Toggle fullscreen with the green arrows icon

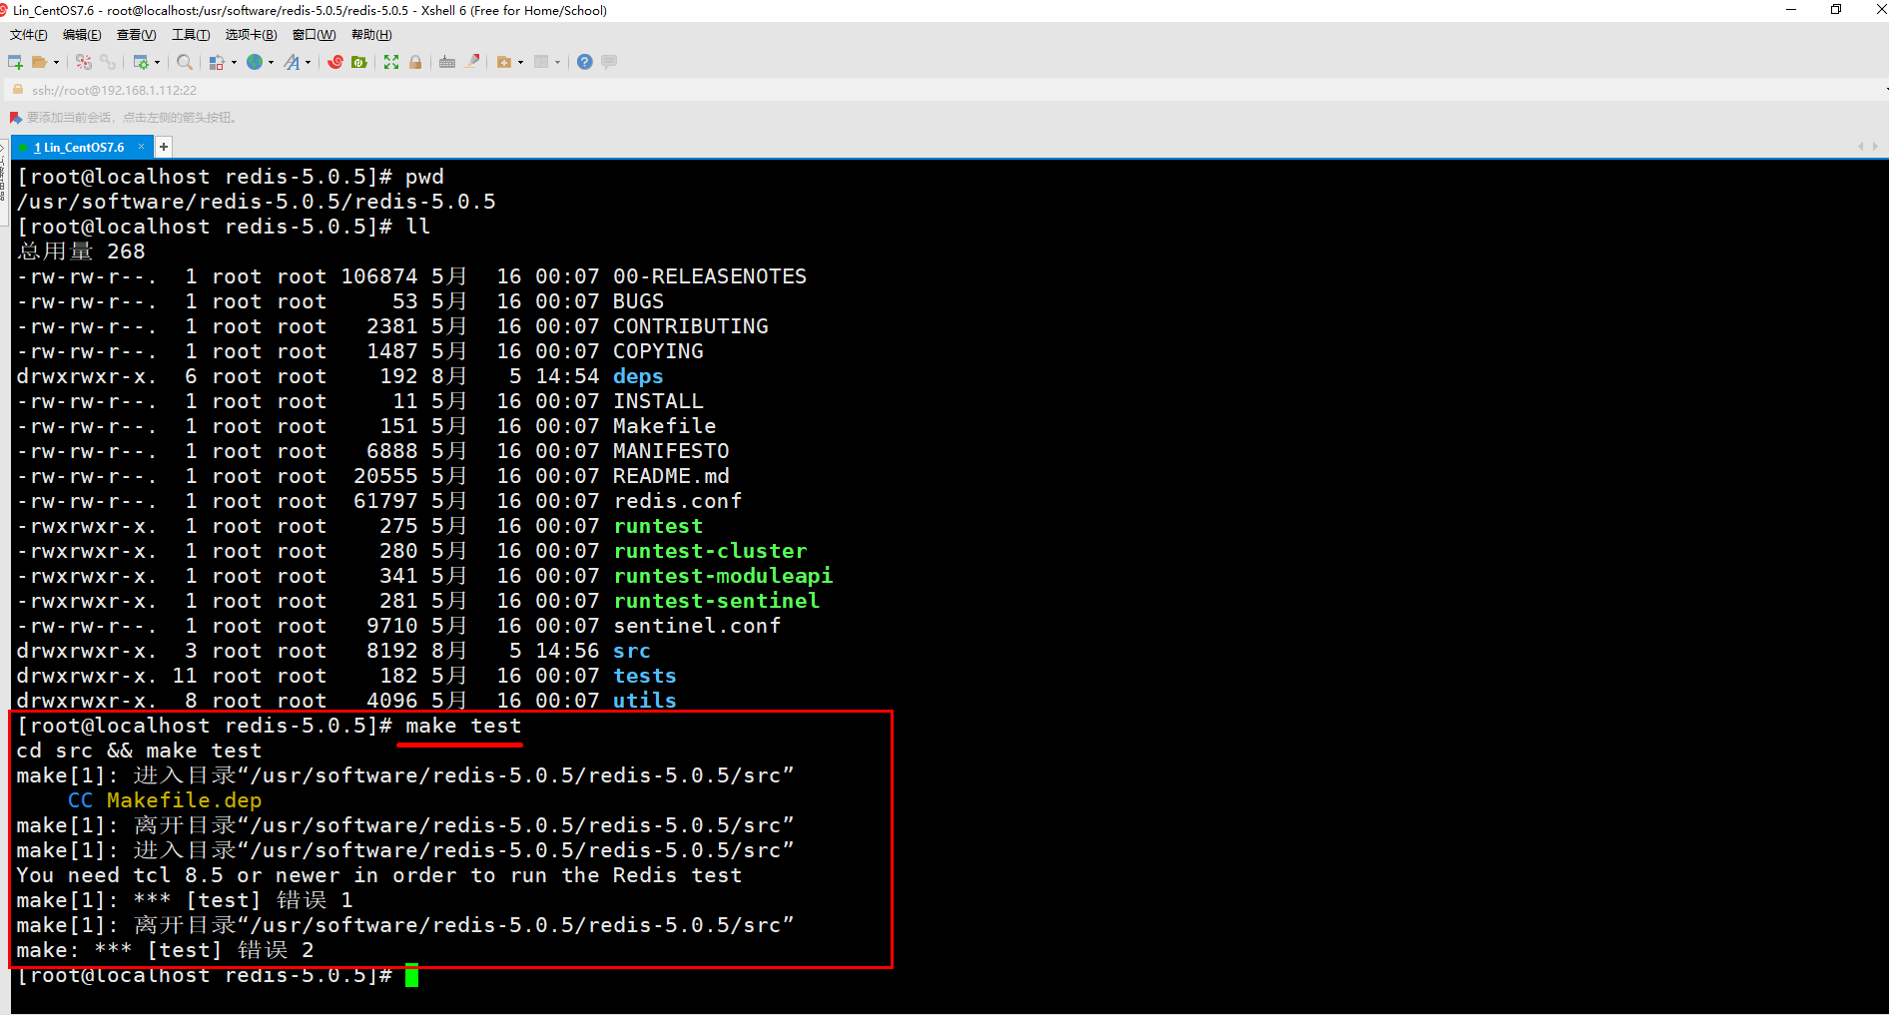click(x=391, y=62)
